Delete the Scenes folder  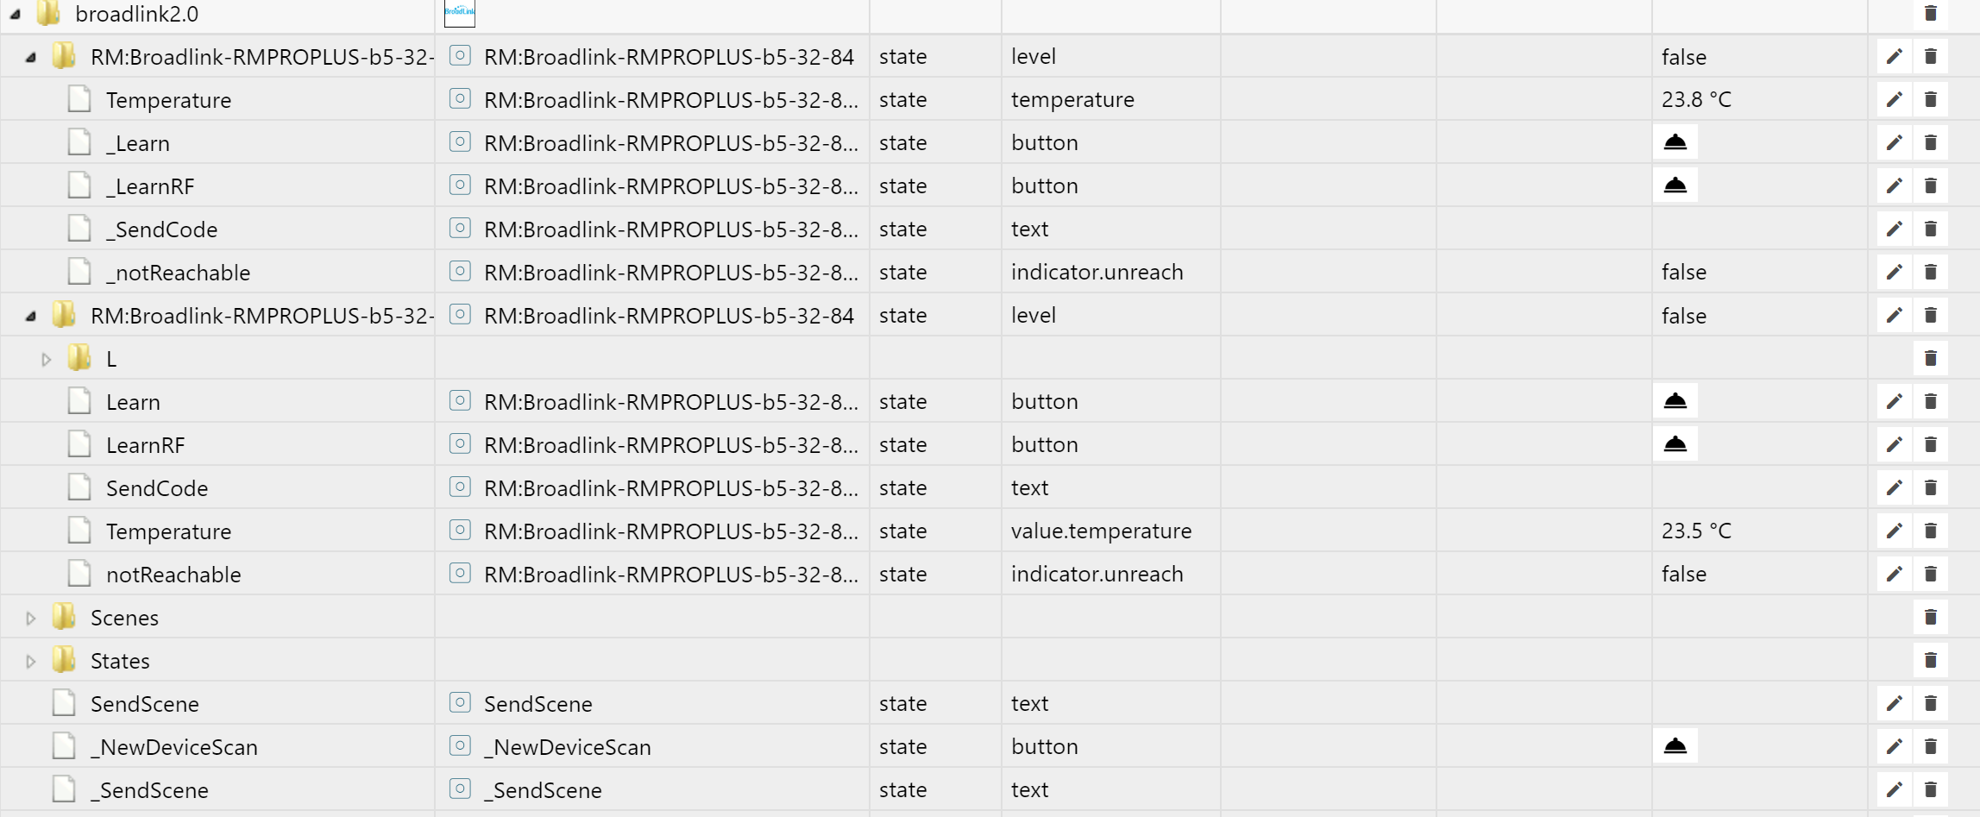click(x=1931, y=617)
